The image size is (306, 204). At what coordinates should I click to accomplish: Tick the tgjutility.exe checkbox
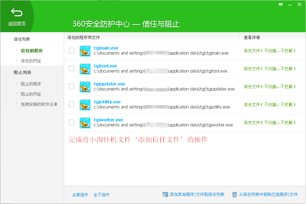(x=72, y=104)
